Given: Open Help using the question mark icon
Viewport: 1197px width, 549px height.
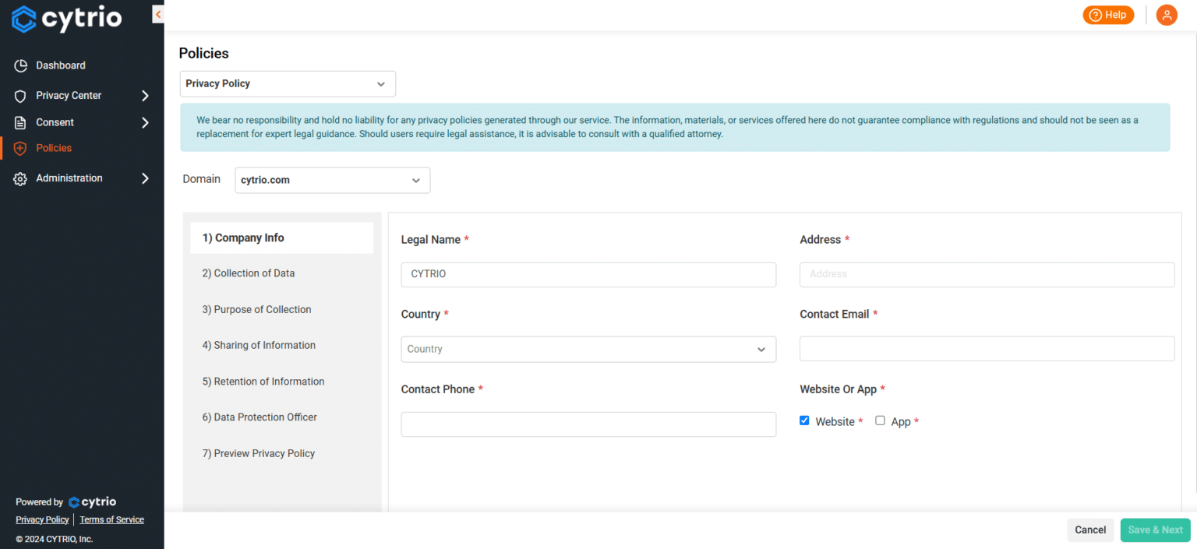Looking at the screenshot, I should (x=1094, y=15).
